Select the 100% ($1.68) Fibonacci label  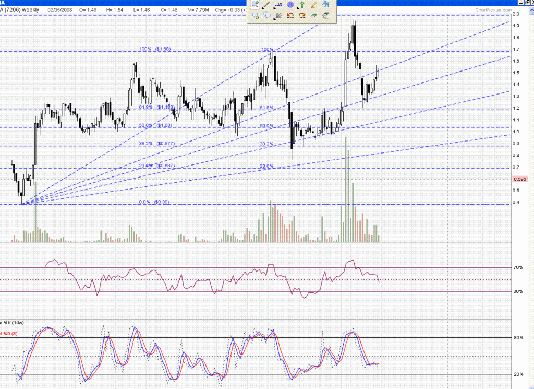point(155,49)
